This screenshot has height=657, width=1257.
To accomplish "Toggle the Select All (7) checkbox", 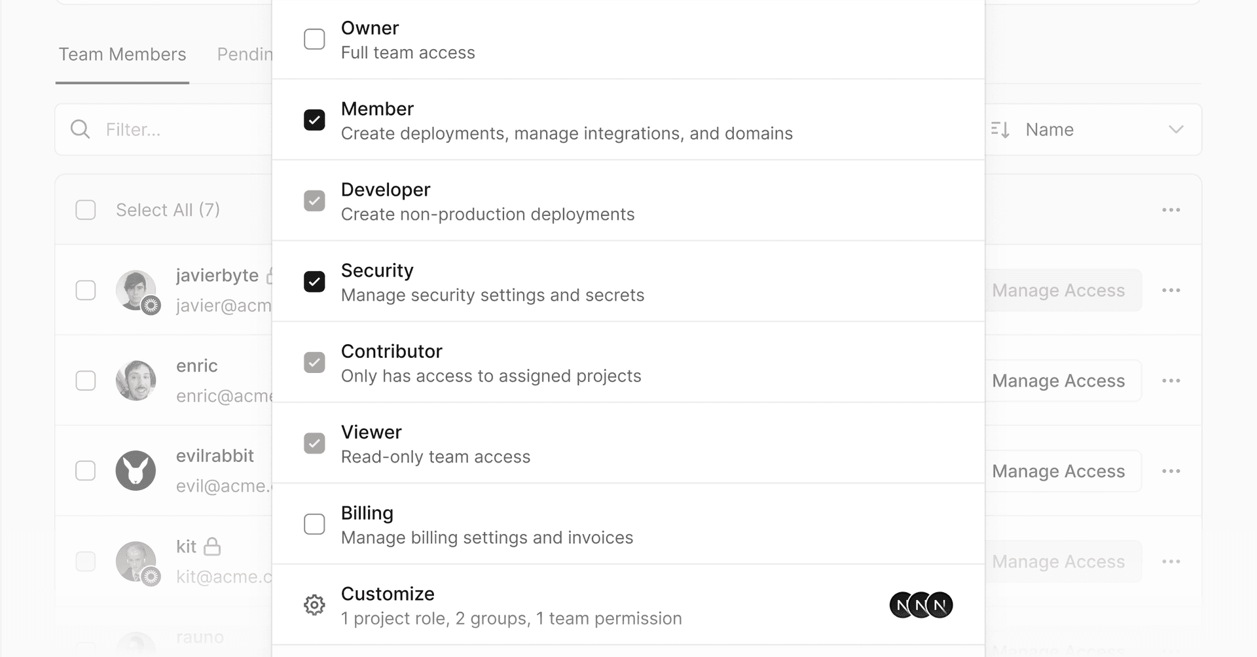I will tap(86, 210).
